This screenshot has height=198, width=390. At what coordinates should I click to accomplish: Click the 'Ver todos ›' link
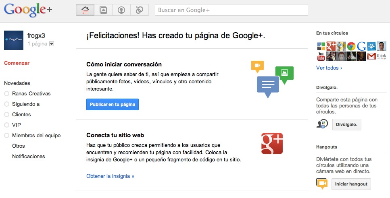(329, 68)
